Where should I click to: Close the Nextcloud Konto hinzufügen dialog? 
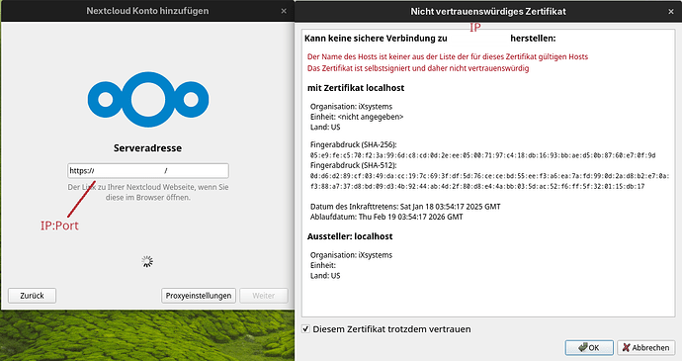(284, 11)
